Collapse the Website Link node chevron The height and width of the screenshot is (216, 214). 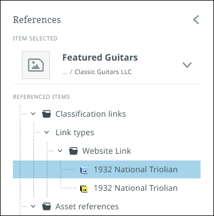tap(60, 151)
